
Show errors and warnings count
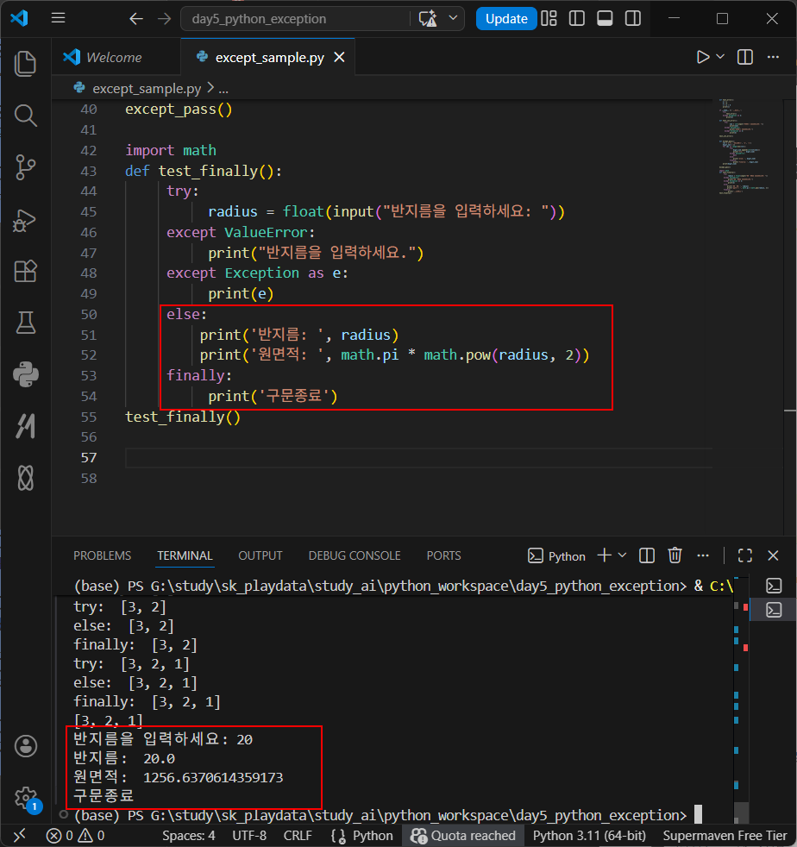76,836
